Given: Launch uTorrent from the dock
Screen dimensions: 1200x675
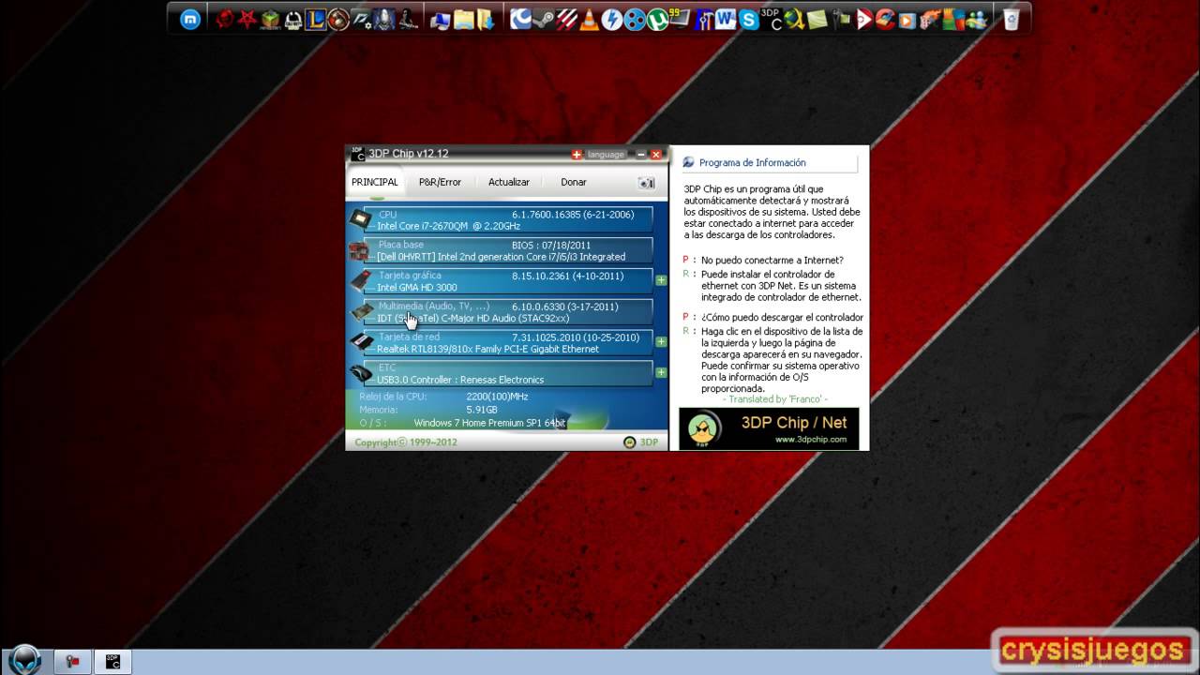Looking at the screenshot, I should pos(656,19).
